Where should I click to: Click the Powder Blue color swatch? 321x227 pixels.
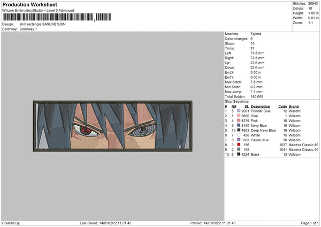pos(239,111)
